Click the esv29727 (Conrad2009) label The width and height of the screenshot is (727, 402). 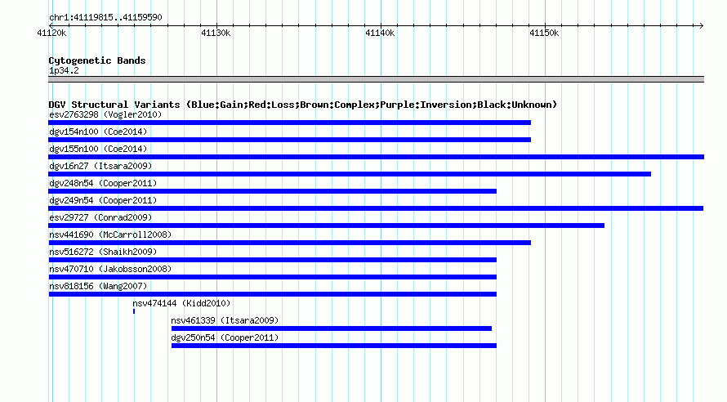point(100,217)
